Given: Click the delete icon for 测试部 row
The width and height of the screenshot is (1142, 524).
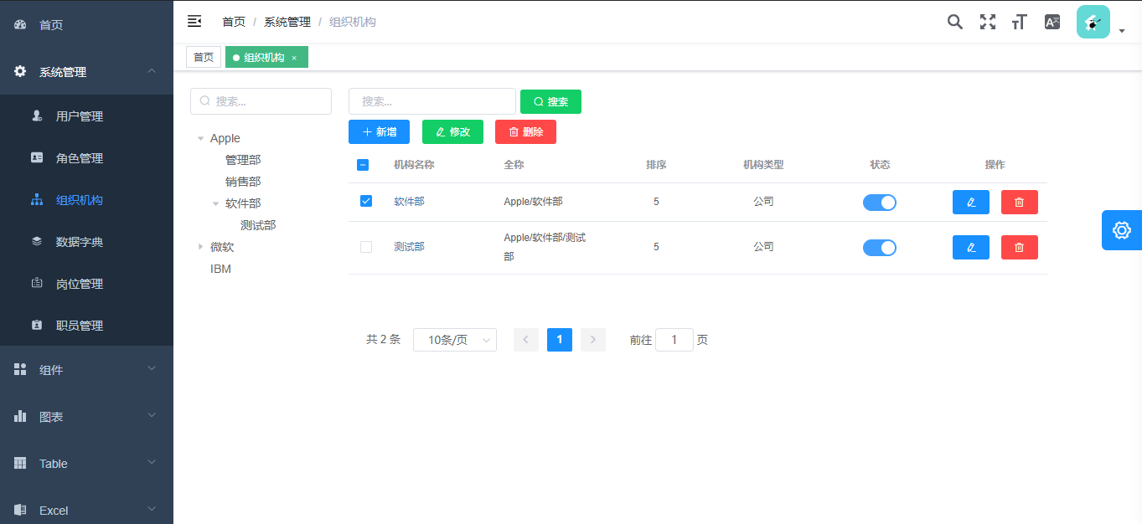Looking at the screenshot, I should (x=1020, y=247).
